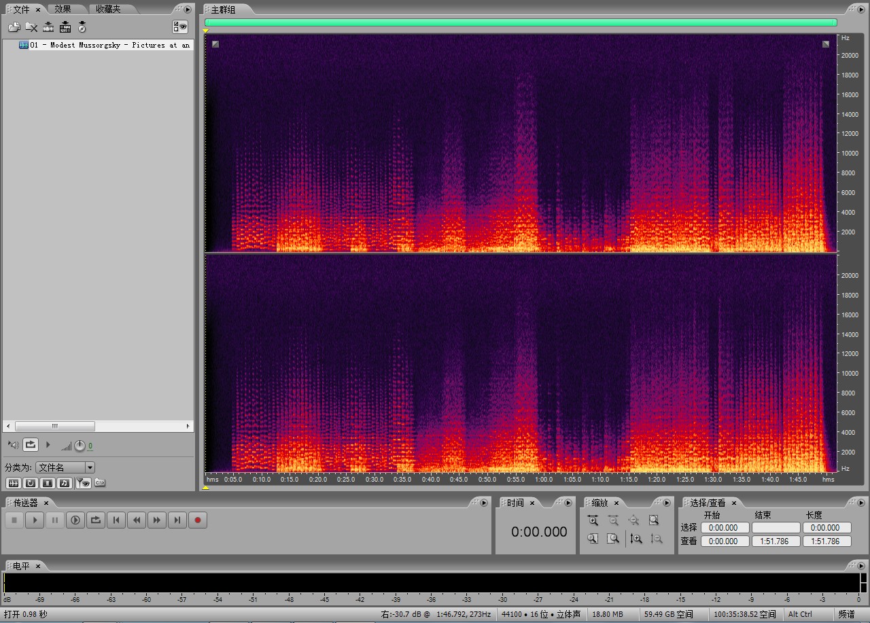Close the 传送器 panel tab
The width and height of the screenshot is (870, 623).
46,503
